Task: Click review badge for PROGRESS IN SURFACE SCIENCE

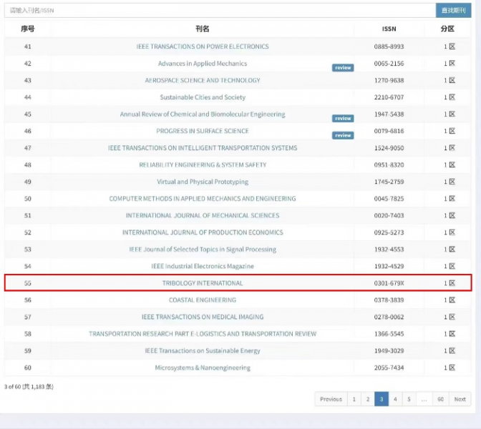Action: pyautogui.click(x=343, y=135)
